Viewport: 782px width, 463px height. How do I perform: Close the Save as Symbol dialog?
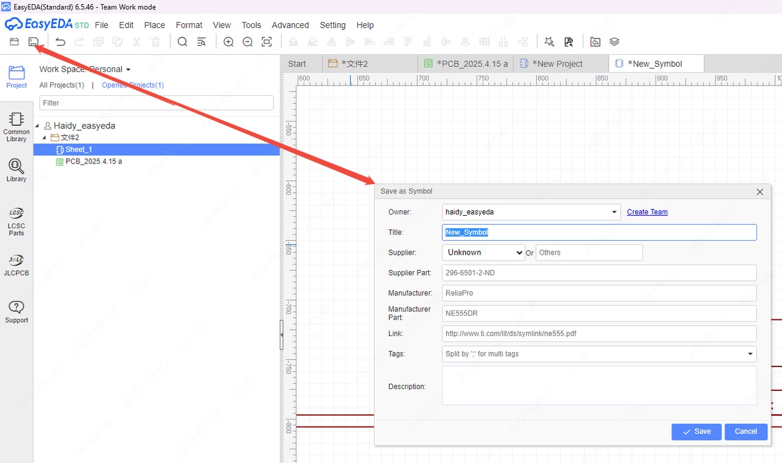click(x=760, y=192)
